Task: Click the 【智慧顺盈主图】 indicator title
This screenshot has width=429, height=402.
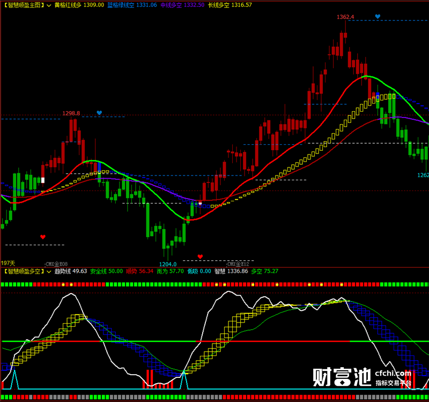Action: coord(24,5)
